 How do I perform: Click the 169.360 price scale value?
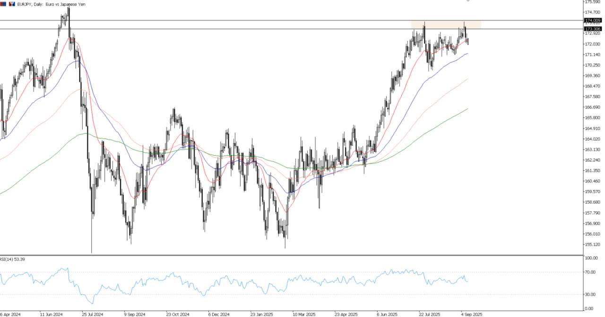tap(594, 75)
